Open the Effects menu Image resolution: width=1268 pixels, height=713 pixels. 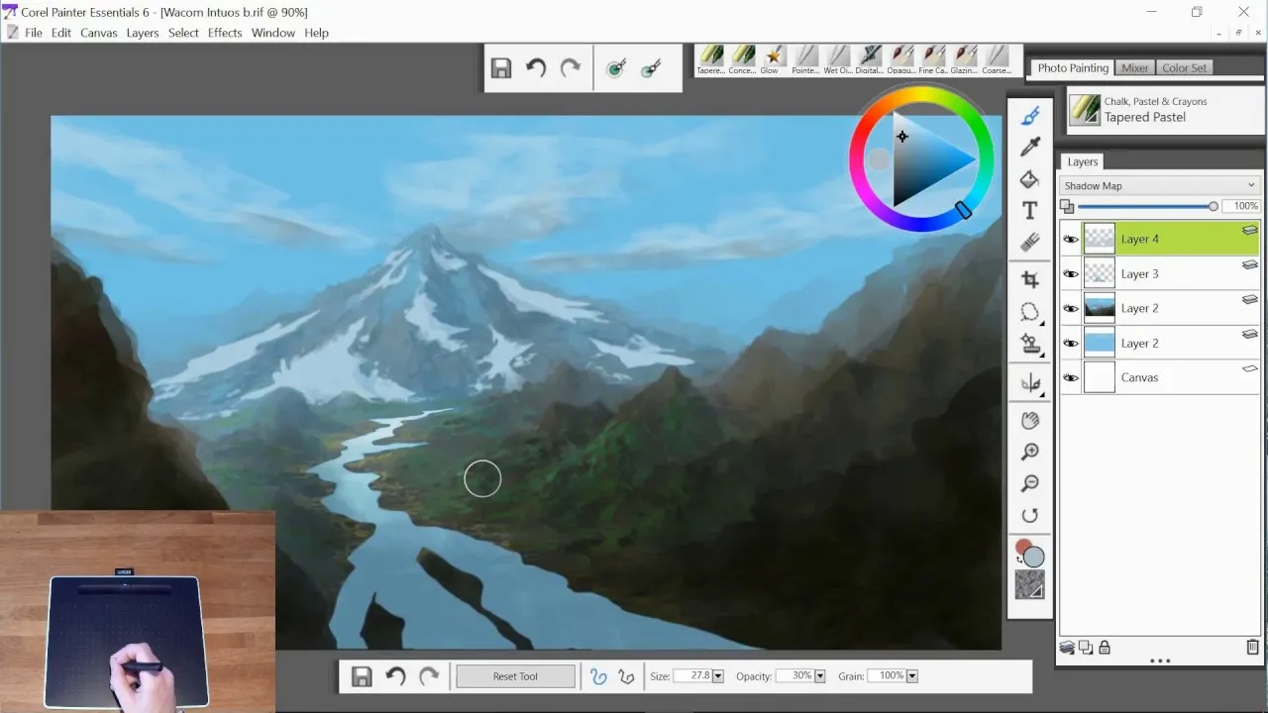[x=225, y=33]
